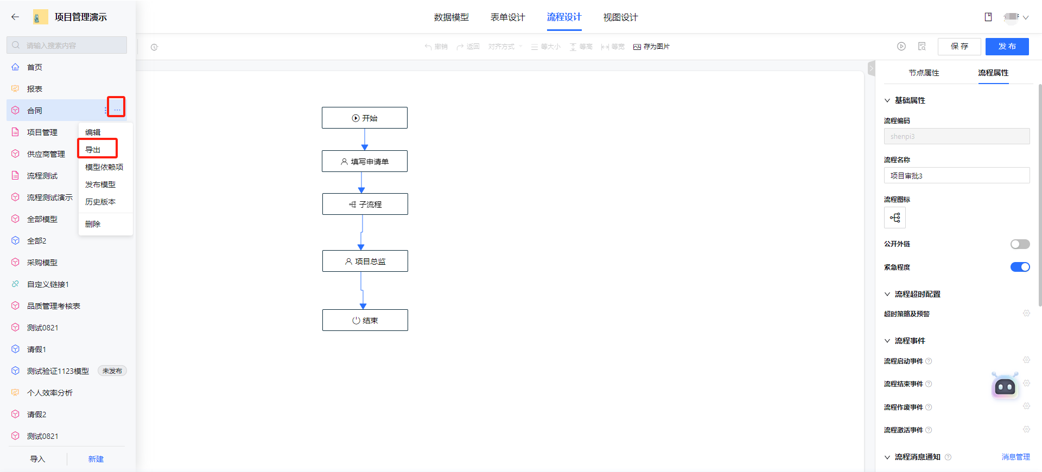Collapse the 流程超时配置 section
This screenshot has width=1042, height=472.
point(887,294)
